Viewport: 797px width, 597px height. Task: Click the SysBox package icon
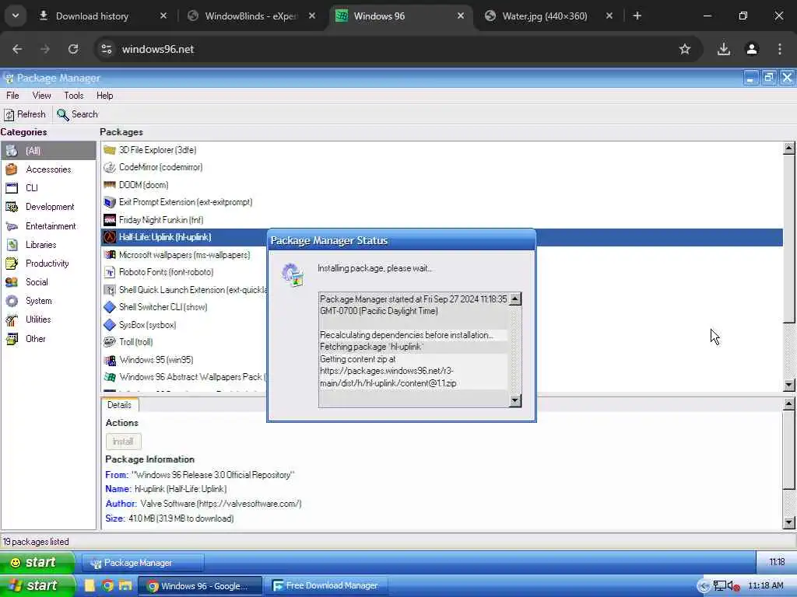(109, 325)
